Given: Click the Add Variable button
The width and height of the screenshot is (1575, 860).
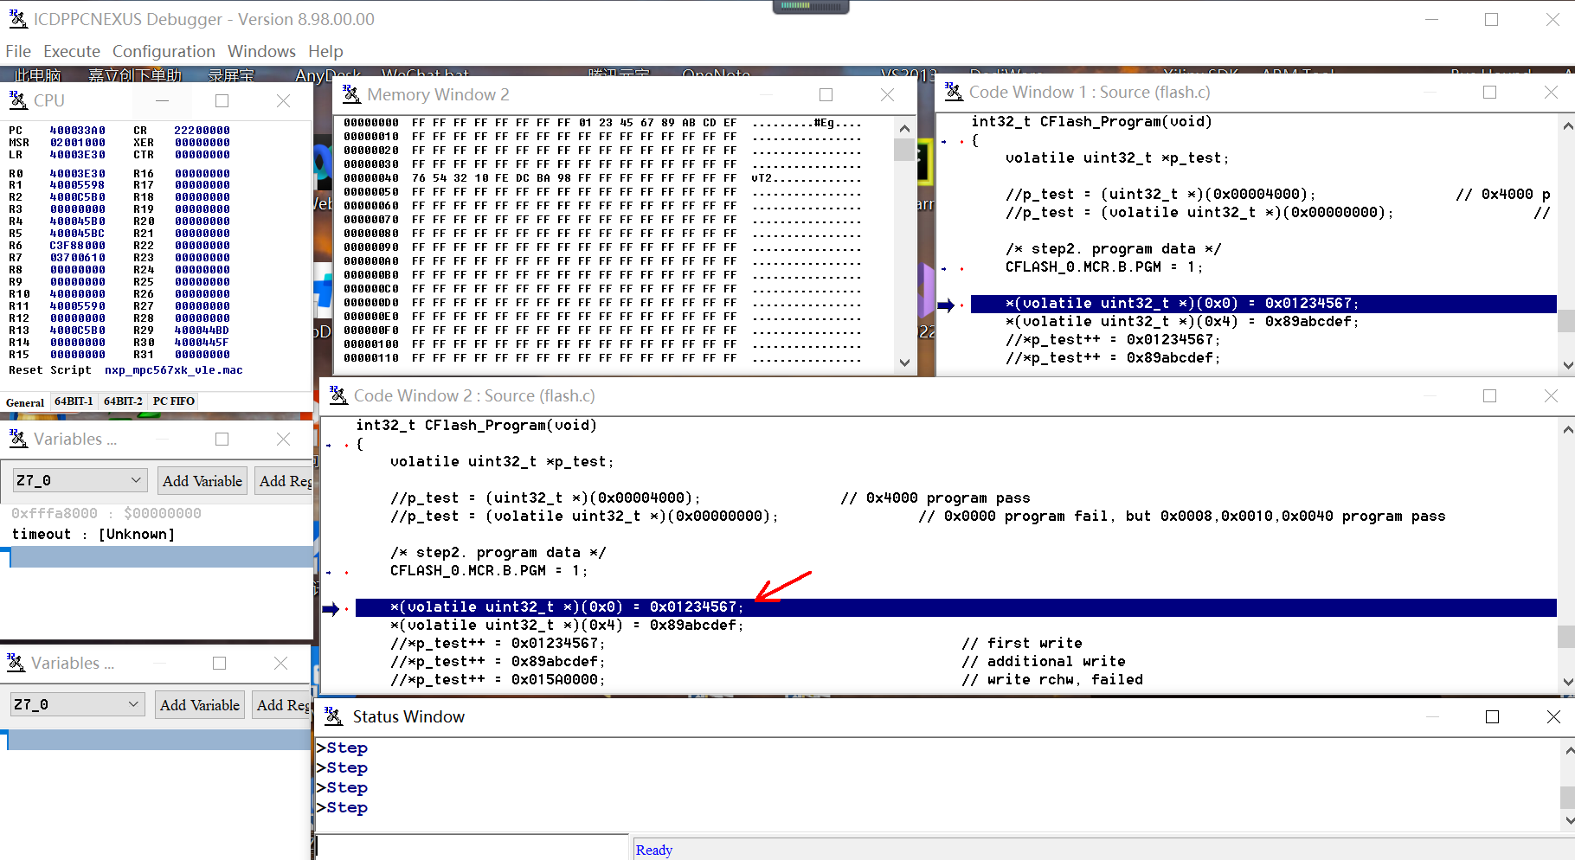Looking at the screenshot, I should [x=202, y=480].
